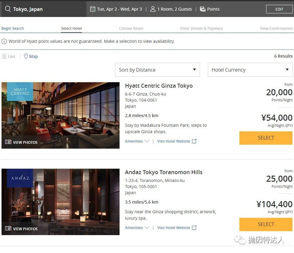Click the 2.8 miles/4.5 km distance
Image resolution: width=294 pixels, height=253 pixels.
point(142,116)
